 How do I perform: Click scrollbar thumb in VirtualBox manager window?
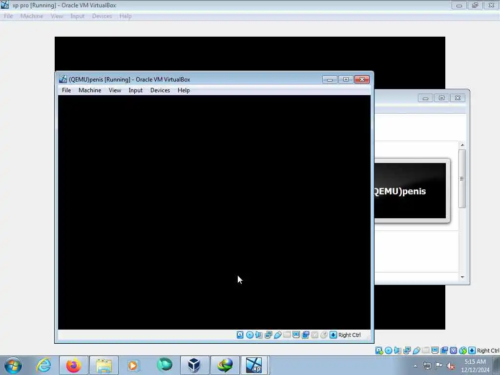pyautogui.click(x=462, y=179)
